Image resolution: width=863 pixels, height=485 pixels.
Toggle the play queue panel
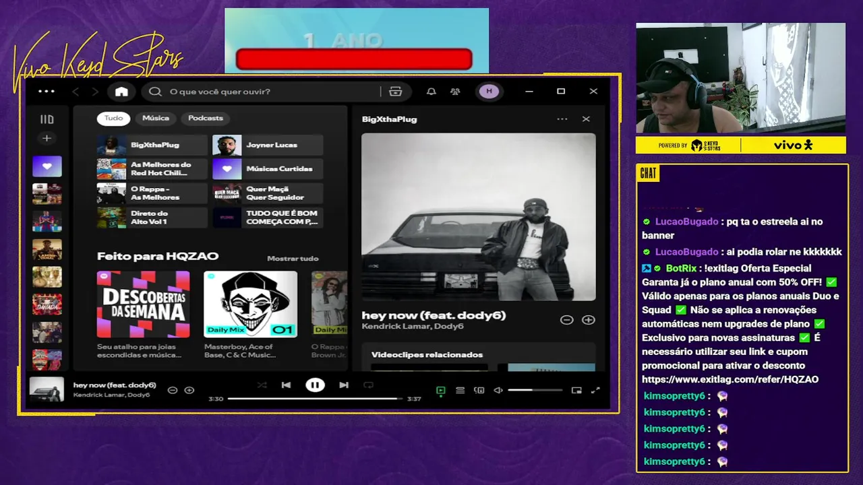(x=460, y=390)
